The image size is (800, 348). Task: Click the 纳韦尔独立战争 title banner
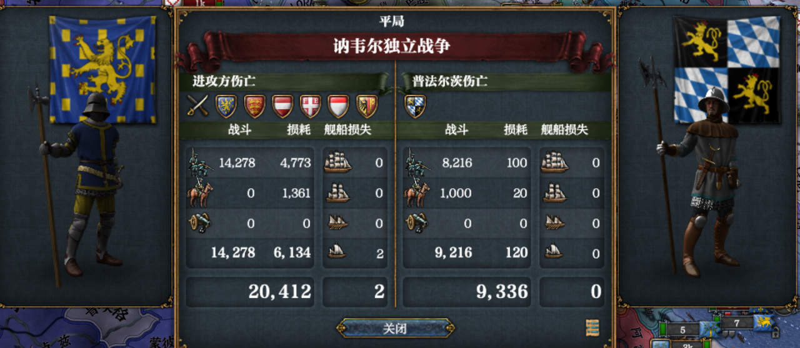point(392,46)
